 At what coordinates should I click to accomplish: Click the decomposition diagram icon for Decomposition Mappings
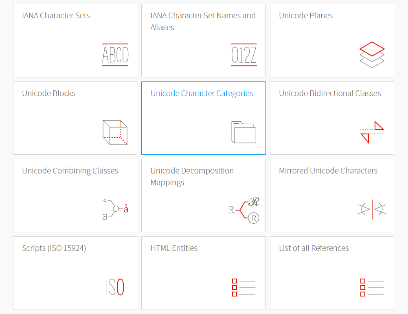click(243, 209)
